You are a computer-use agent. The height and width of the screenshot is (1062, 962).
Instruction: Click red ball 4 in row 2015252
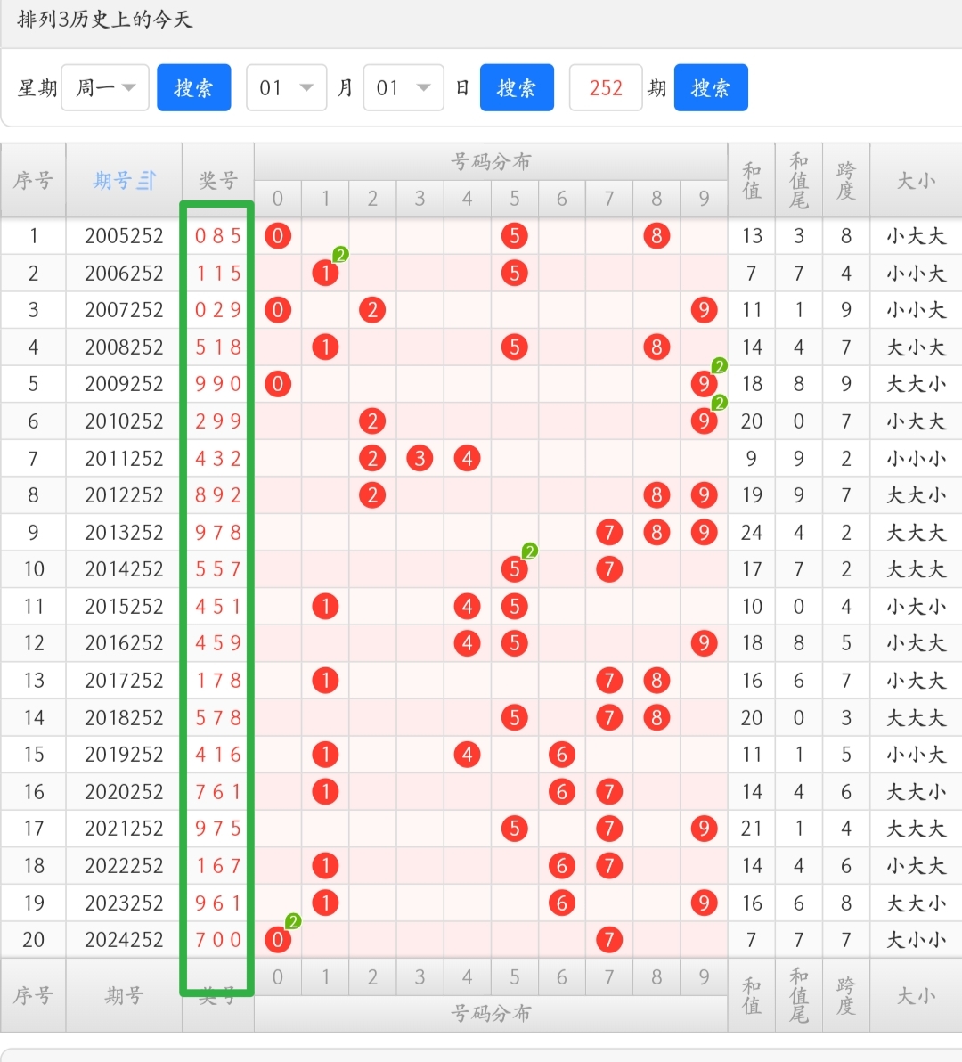coord(467,606)
